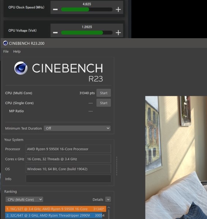
Task: Expand the ranking Details dropdown arrow
Action: pyautogui.click(x=108, y=200)
